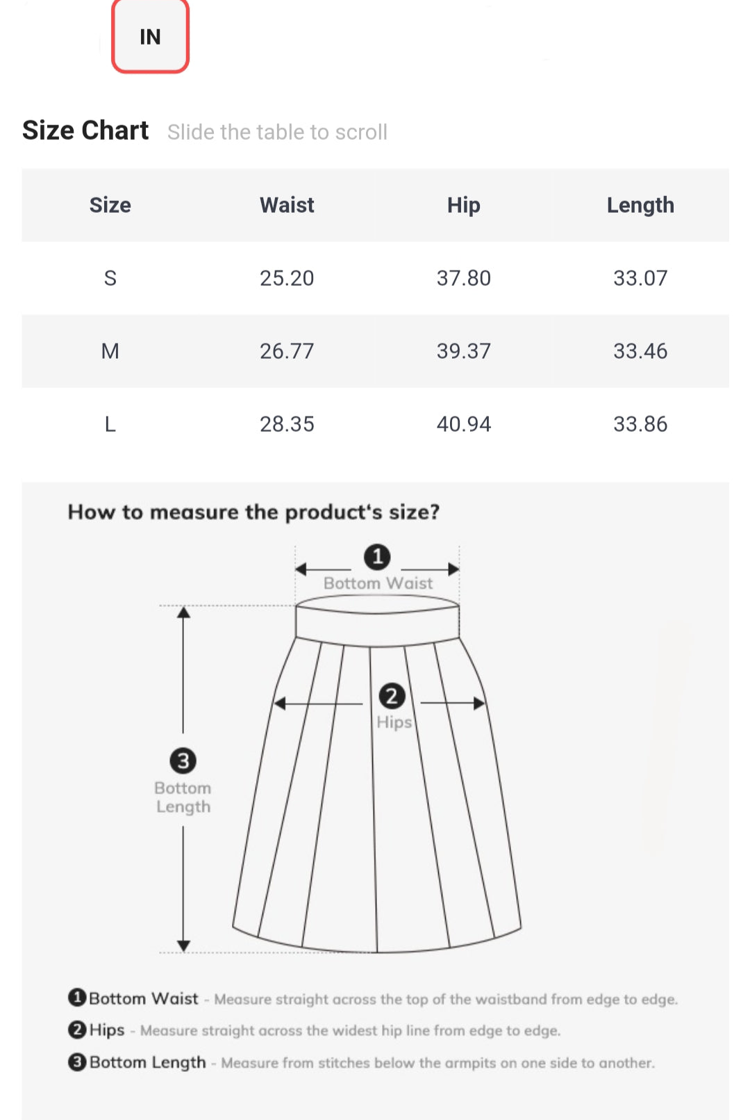Click the Hip column header
This screenshot has height=1120, width=750.
[463, 205]
